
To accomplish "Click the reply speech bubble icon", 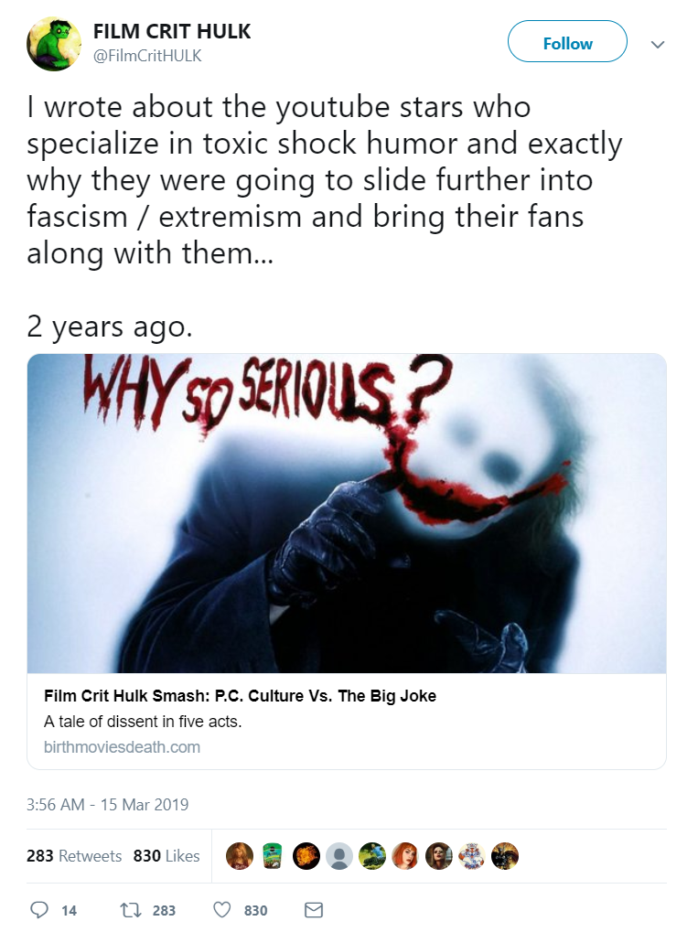I will (x=39, y=910).
